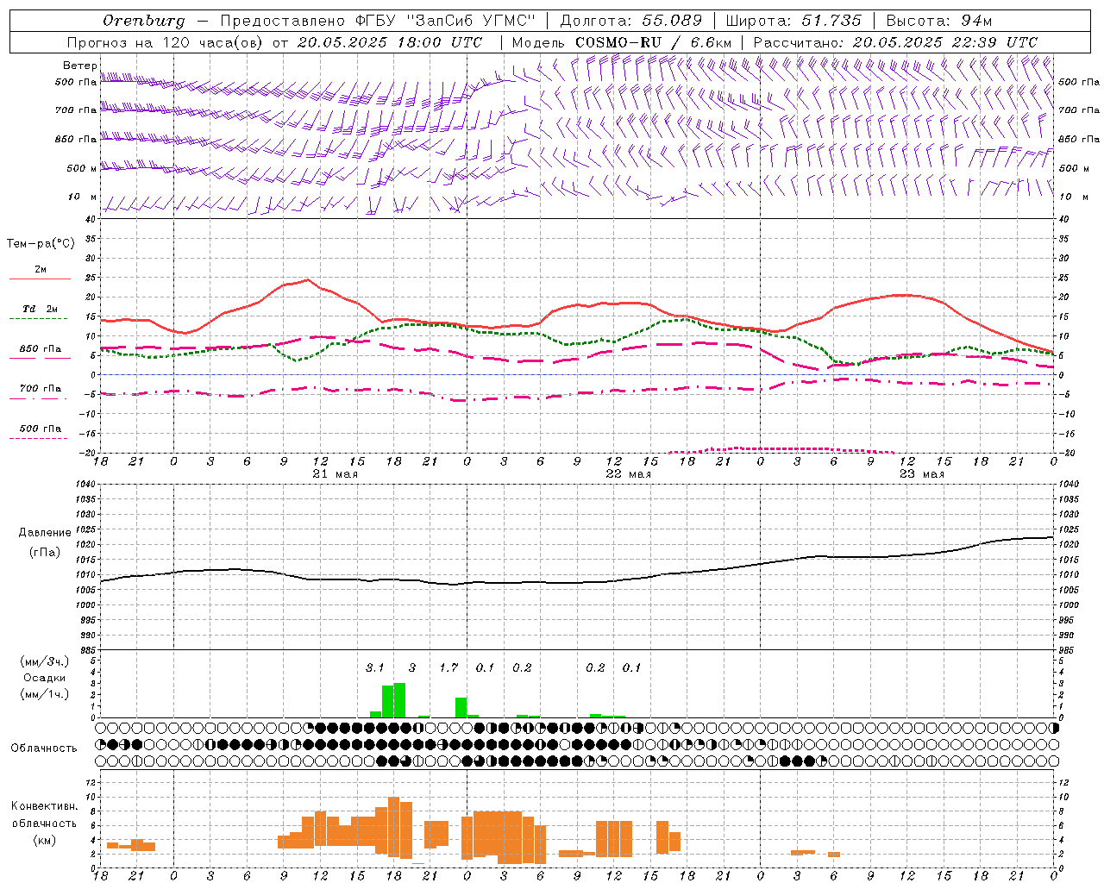Click the tallest green precipitation bar
The image size is (1104, 883).
[x=399, y=700]
